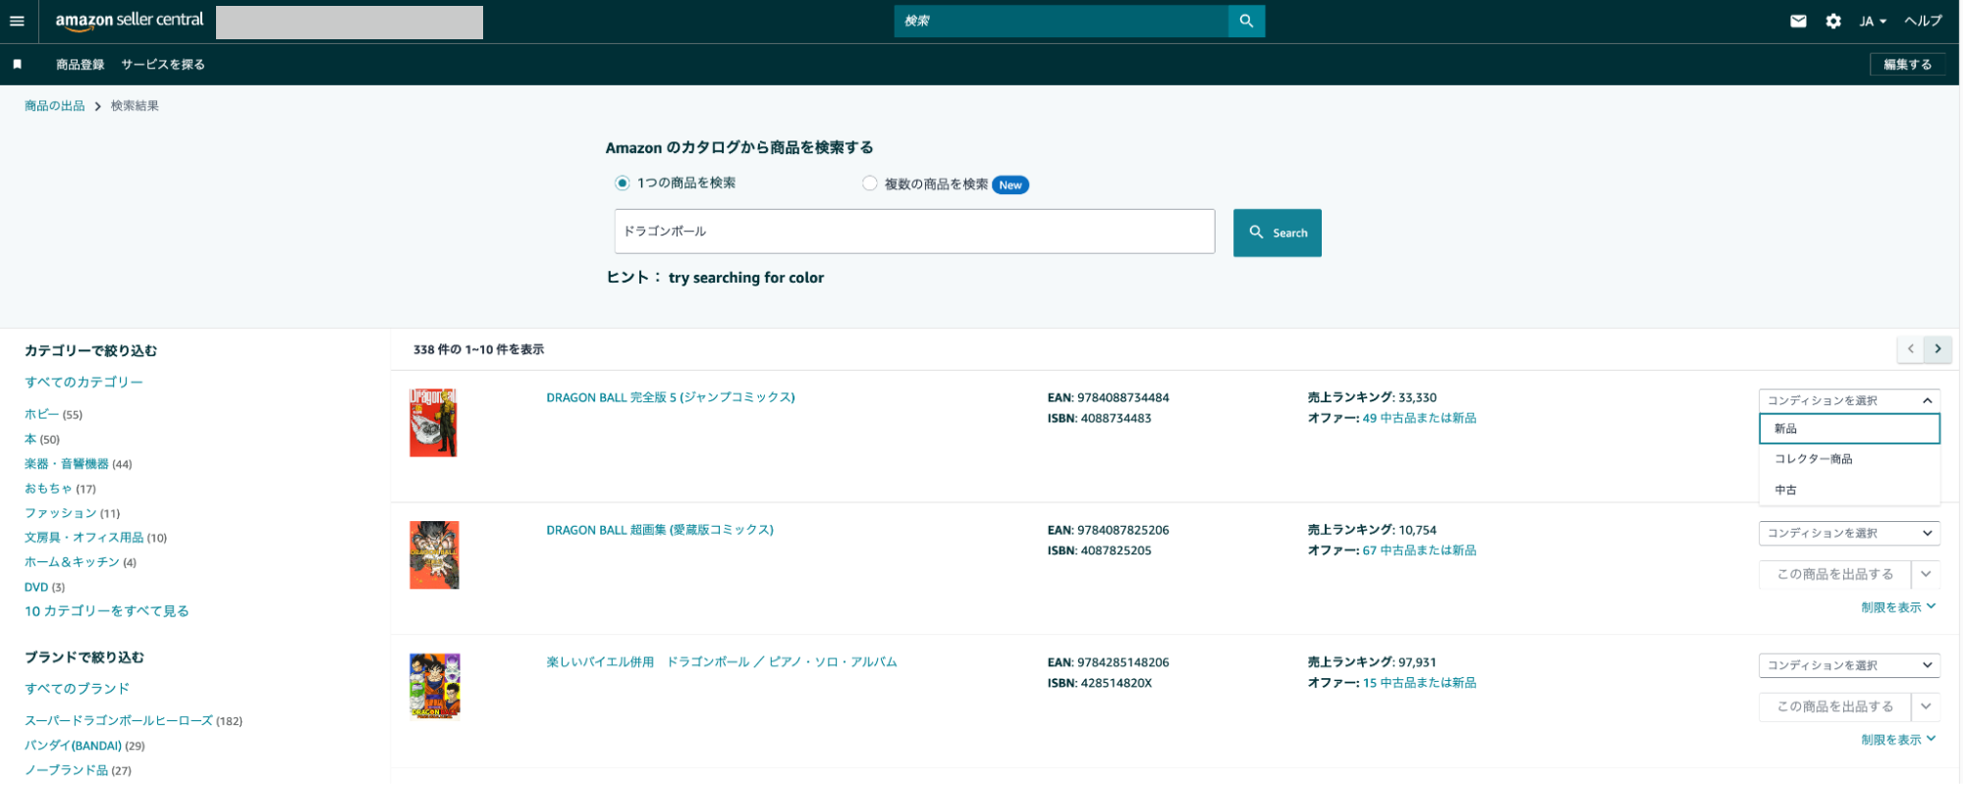Screen dimensions: 1963x785
Task: Filter by おもちゃ category
Action: click(48, 488)
